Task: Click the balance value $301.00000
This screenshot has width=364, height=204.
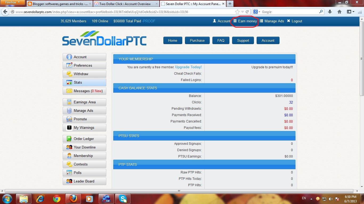Action: click(x=284, y=96)
